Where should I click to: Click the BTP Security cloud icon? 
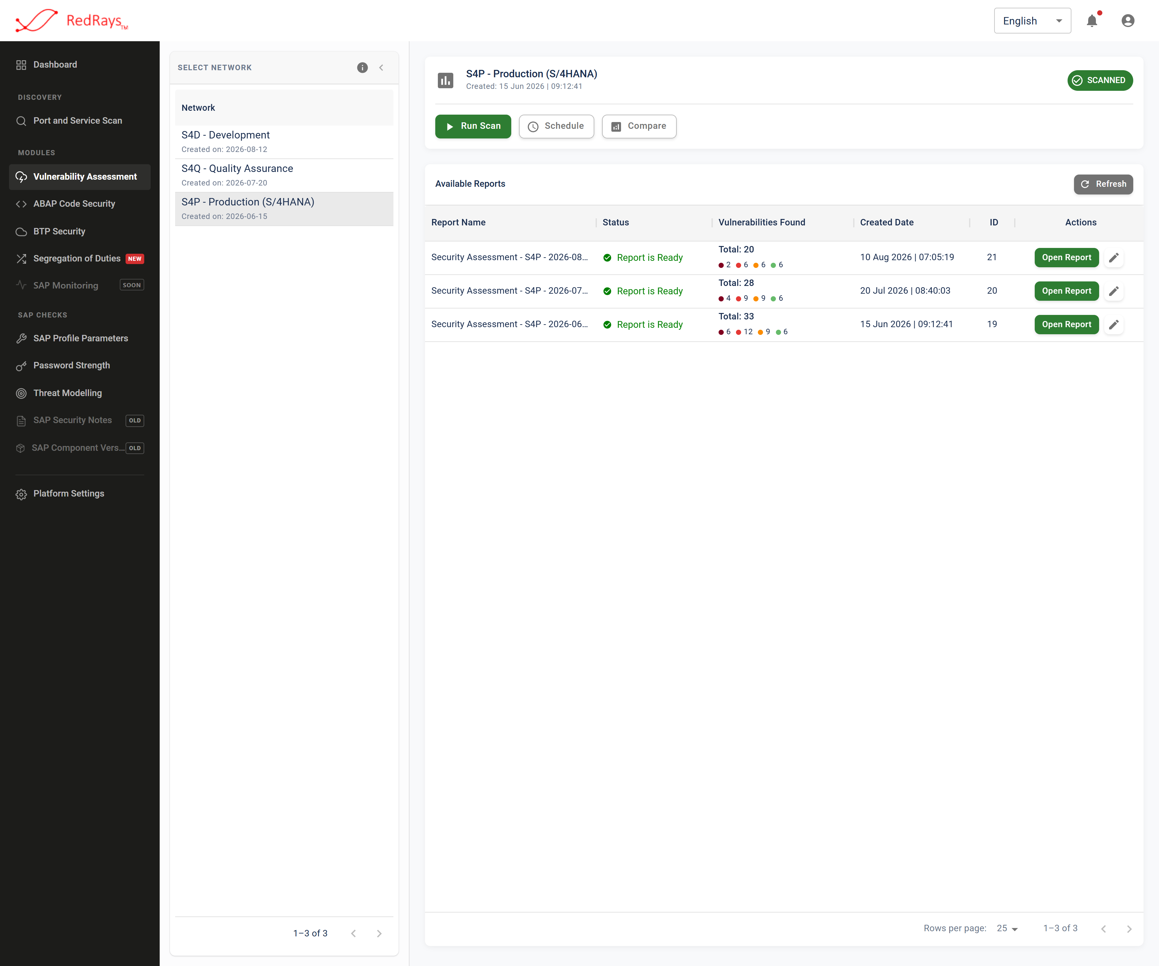[x=21, y=231]
